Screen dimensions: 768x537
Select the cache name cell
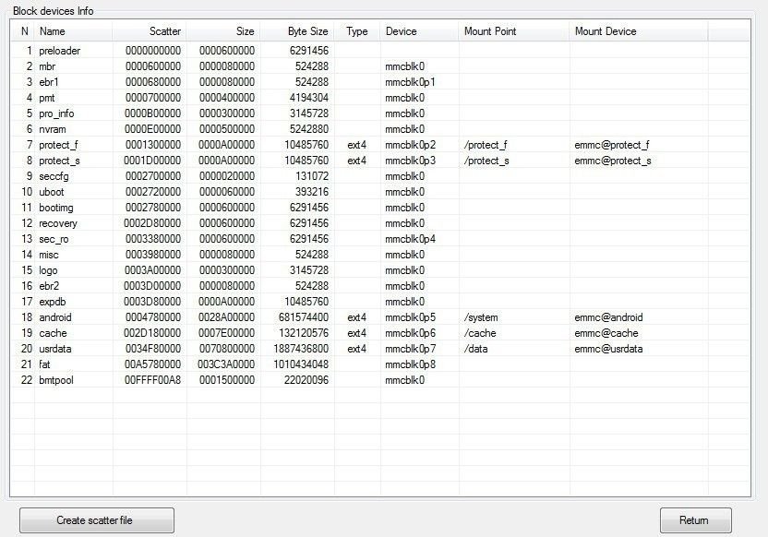[53, 333]
